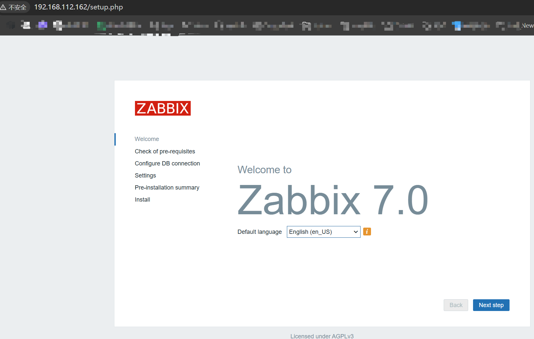This screenshot has height=339, width=534.
Task: Click the blue bookmark icon on bookmarks bar
Action: pos(457,25)
